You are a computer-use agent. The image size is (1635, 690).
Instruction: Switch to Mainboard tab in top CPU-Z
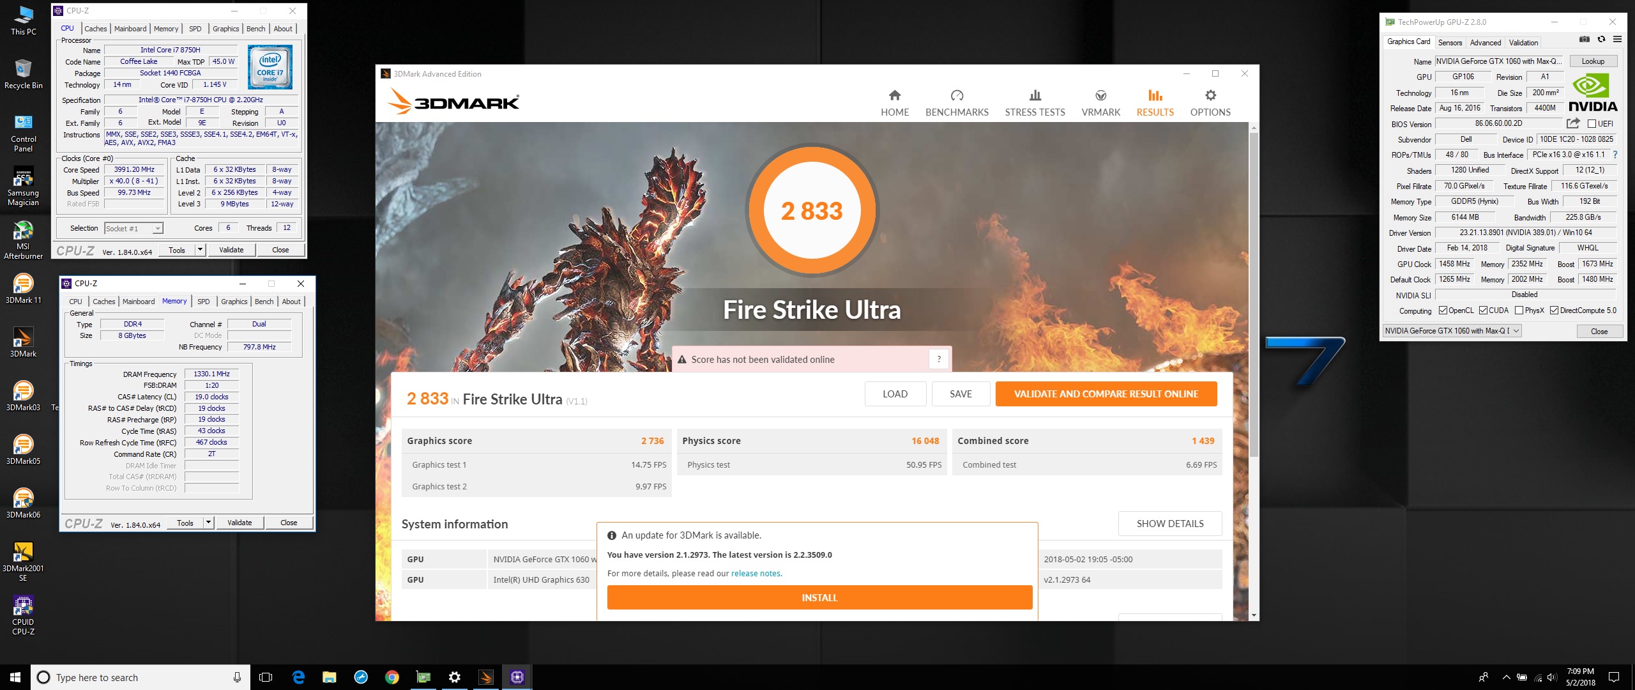pos(130,29)
